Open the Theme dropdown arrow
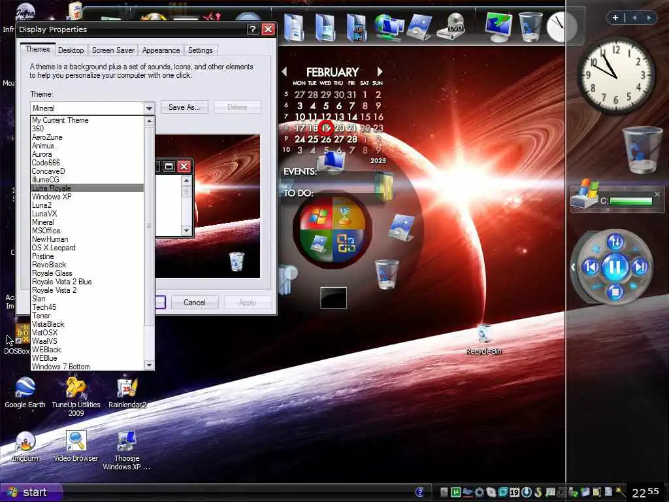The height and width of the screenshot is (502, 669). (149, 108)
